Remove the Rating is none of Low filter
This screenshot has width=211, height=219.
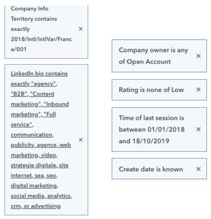(198, 90)
